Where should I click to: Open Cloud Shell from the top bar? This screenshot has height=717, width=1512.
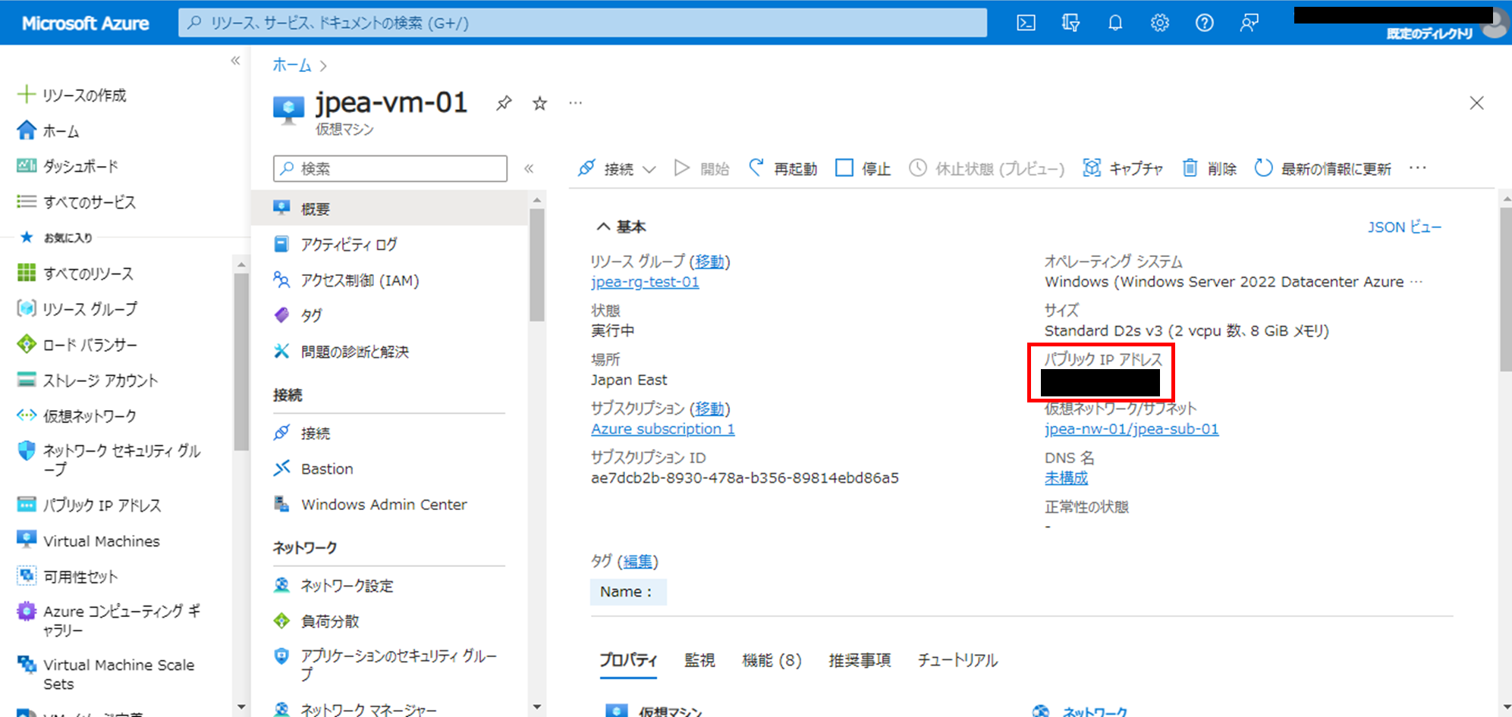1026,23
